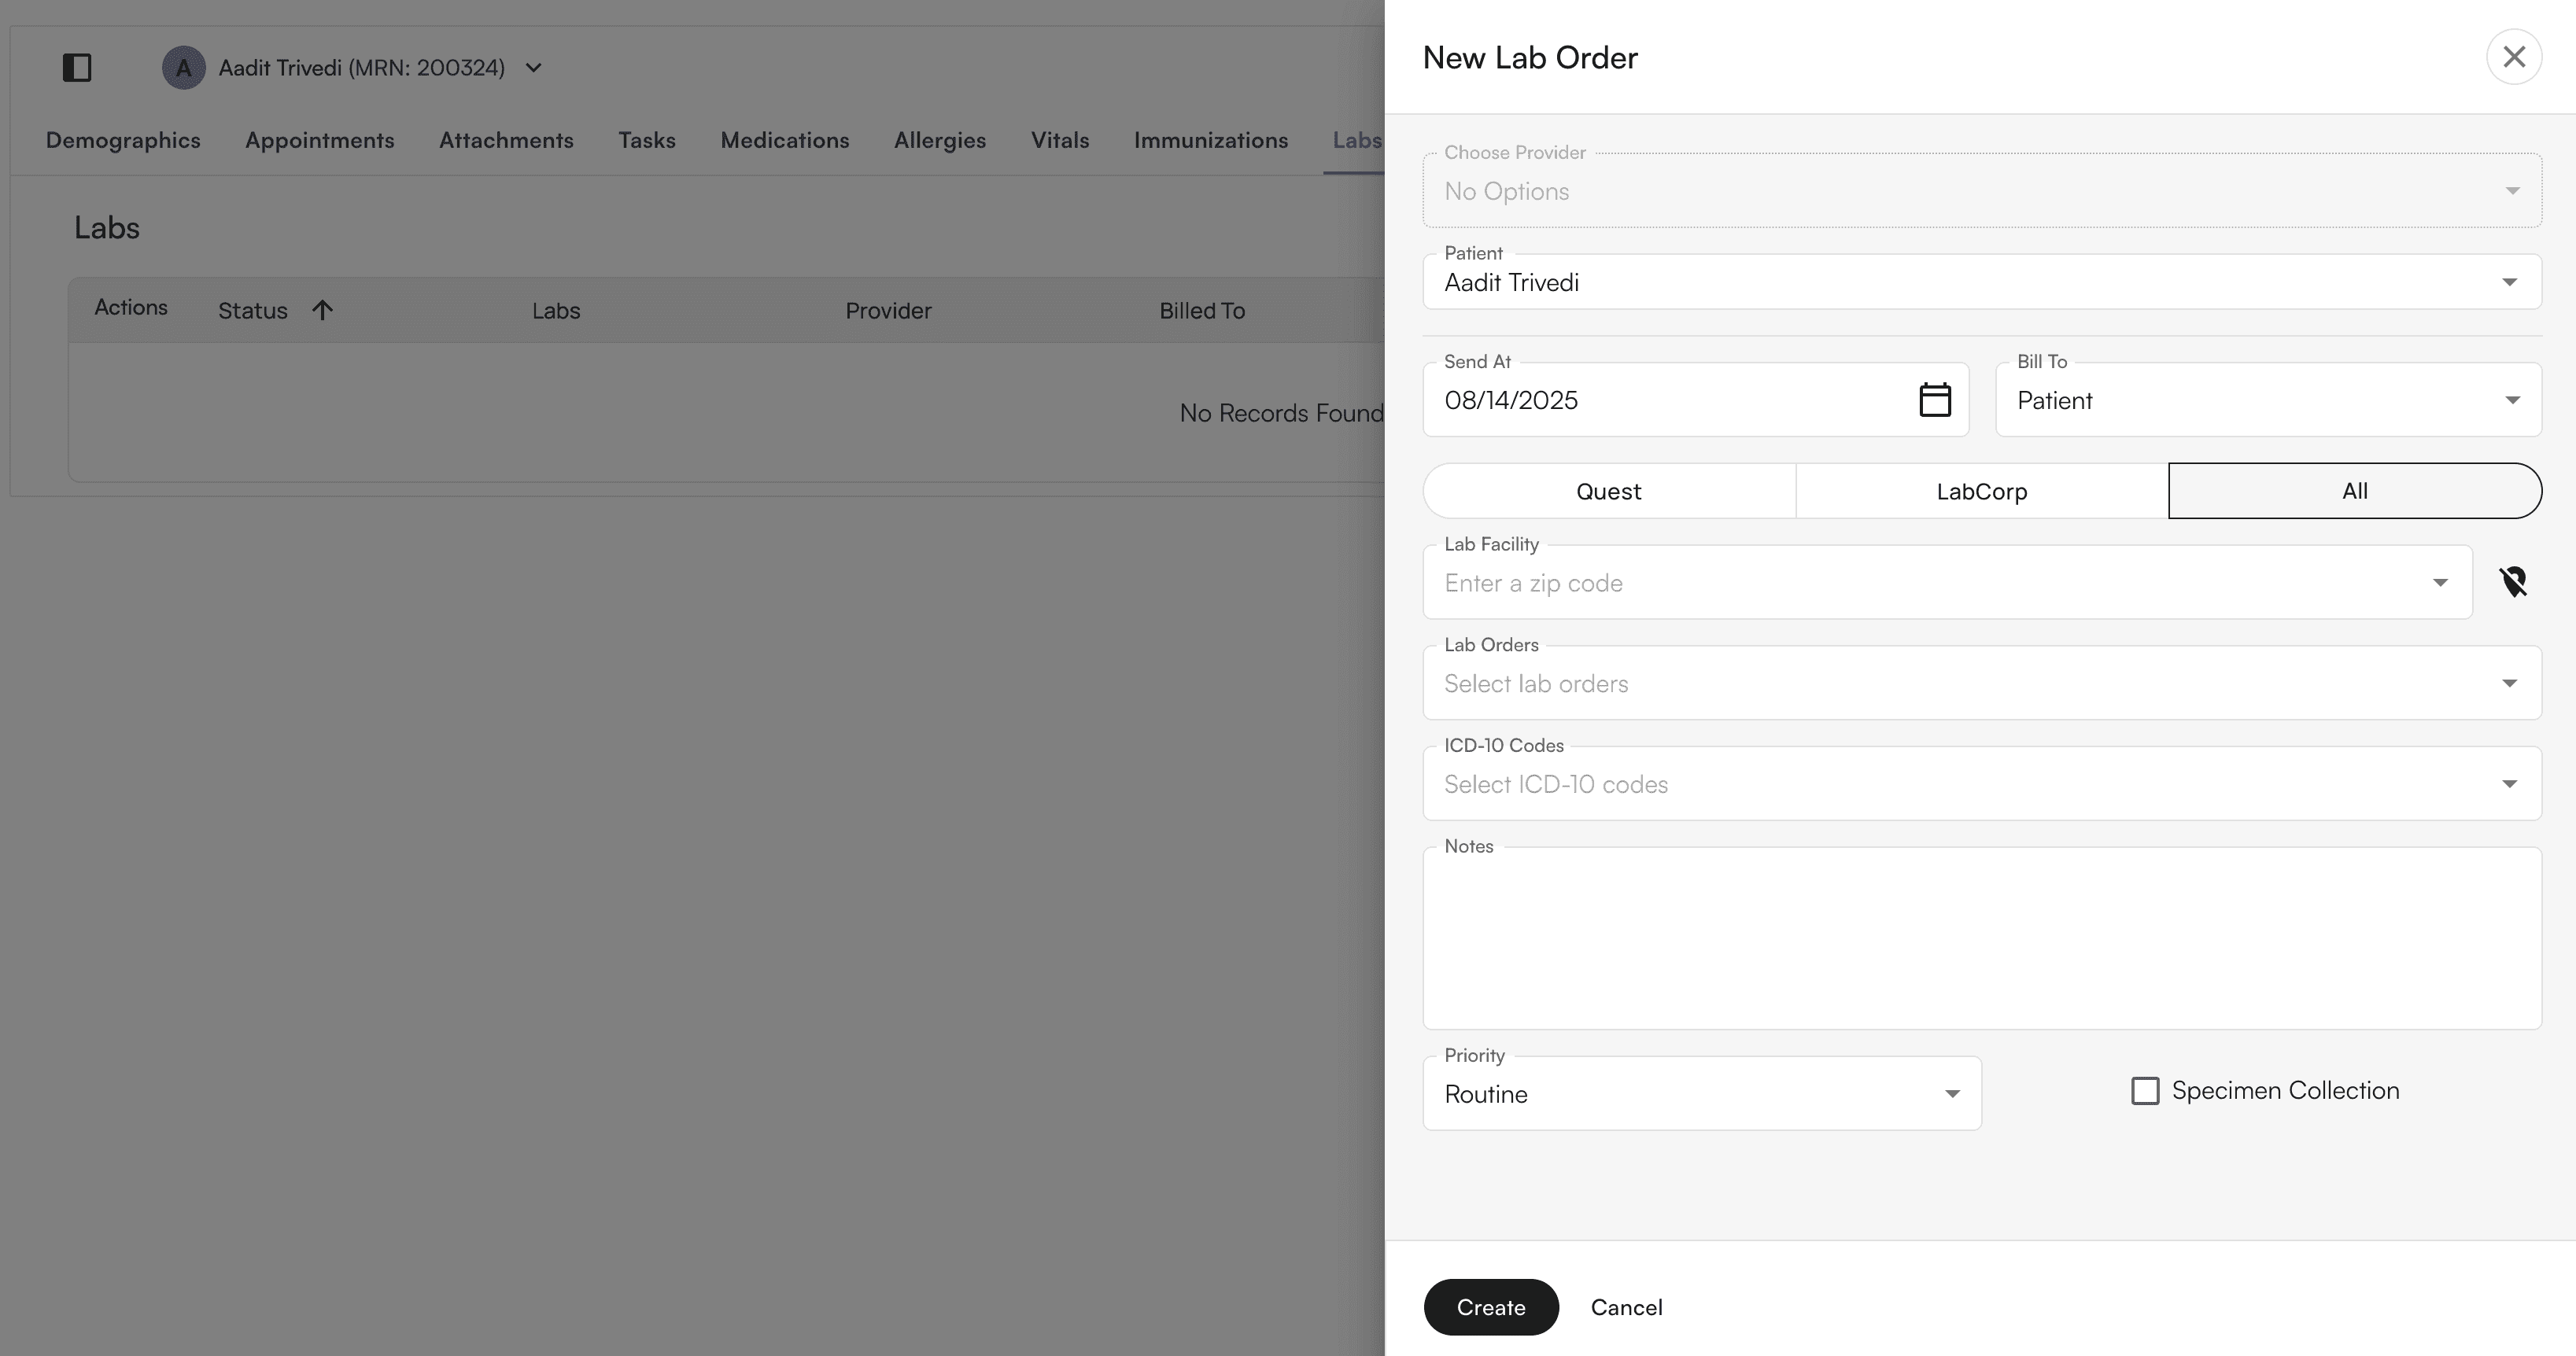Expand the patient name chevron
Image resolution: width=2576 pixels, height=1356 pixels.
(534, 67)
